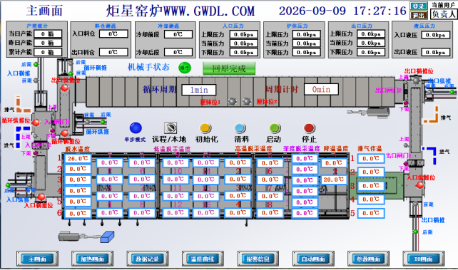Click the red 循环横推位 position lamp
This screenshot has height=270, width=458.
(64, 133)
